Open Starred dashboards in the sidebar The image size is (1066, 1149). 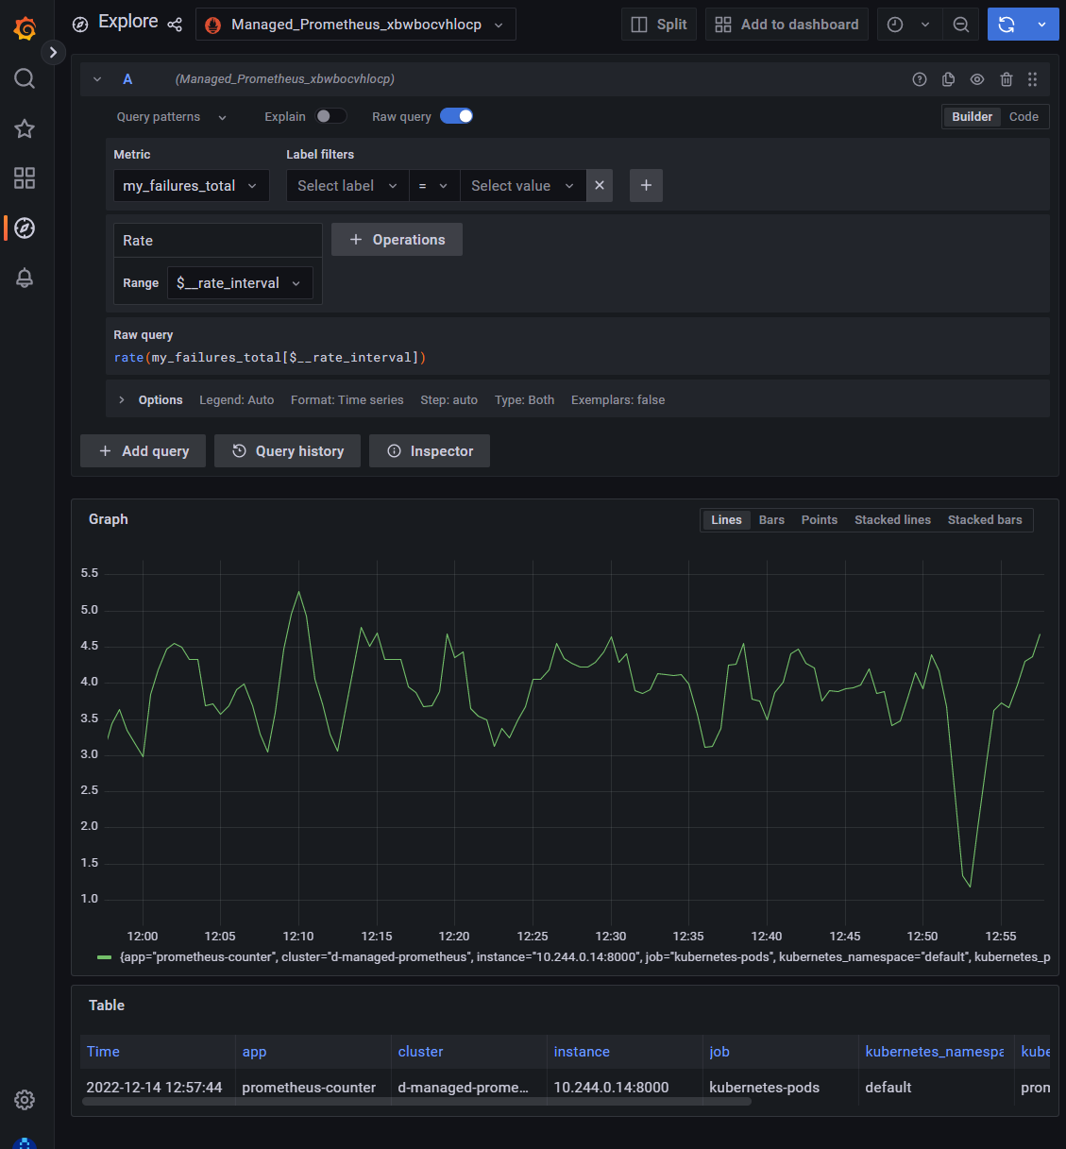(x=25, y=128)
